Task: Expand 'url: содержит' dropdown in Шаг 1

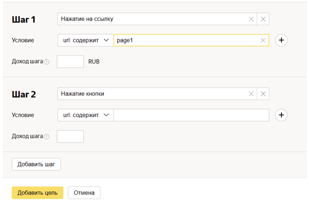Action: [85, 40]
